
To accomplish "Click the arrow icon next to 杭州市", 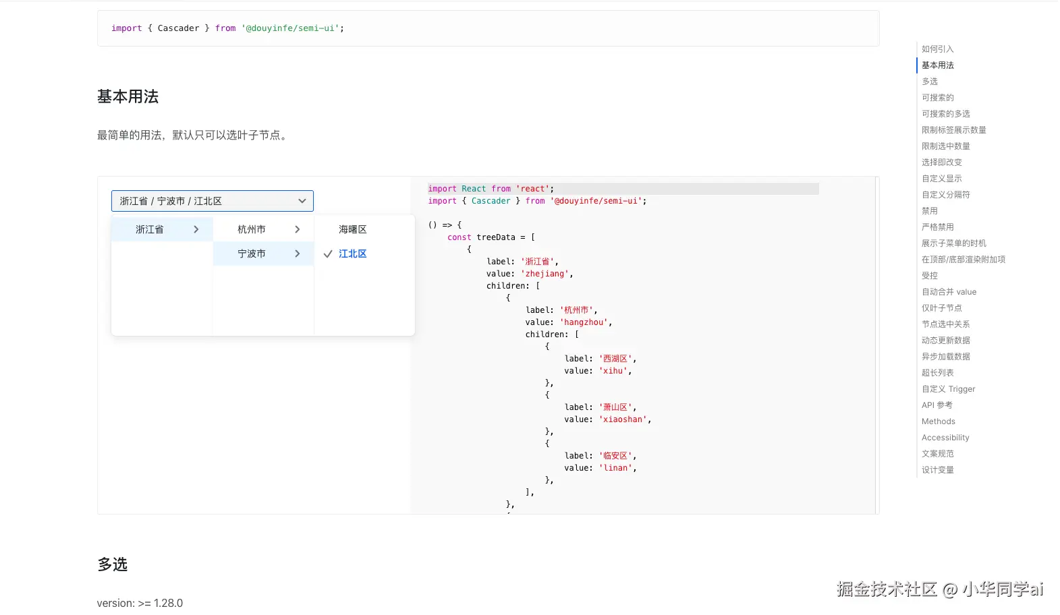I will pos(298,230).
